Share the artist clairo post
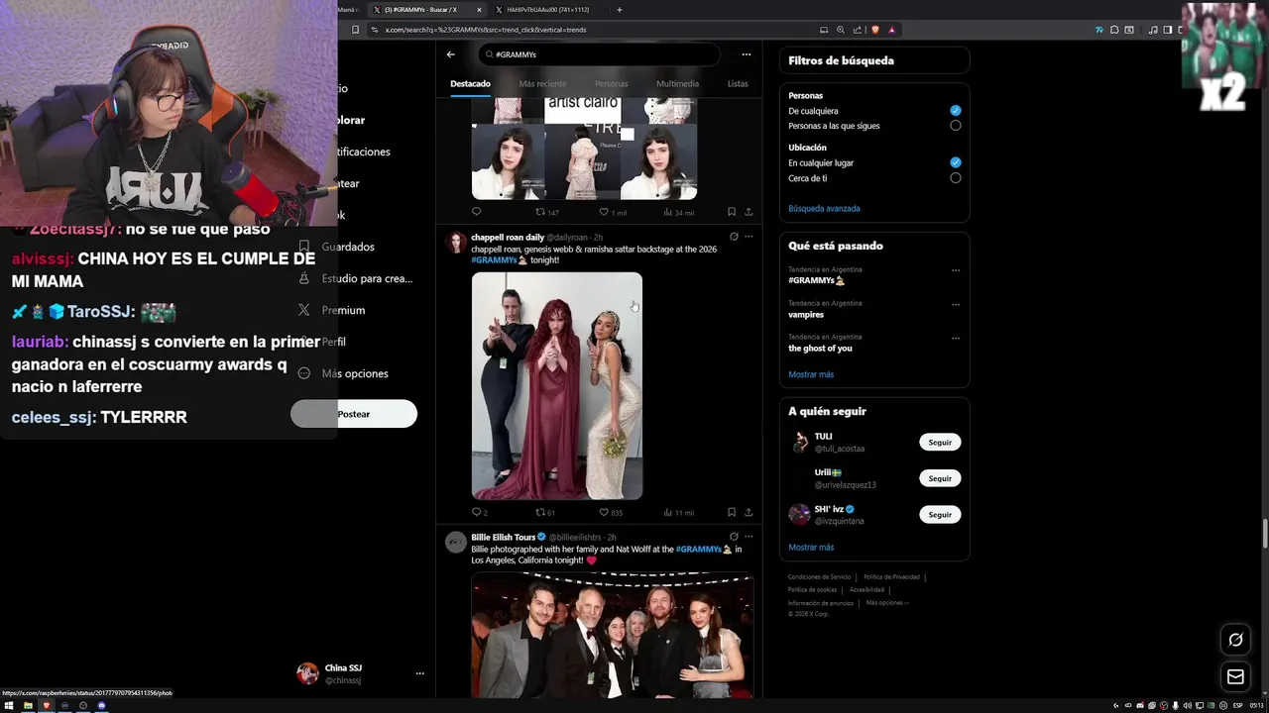The width and height of the screenshot is (1269, 713). [749, 212]
